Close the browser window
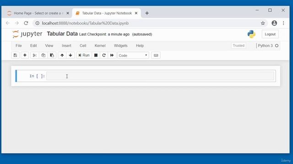The height and width of the screenshot is (164, 293). pyautogui.click(x=283, y=10)
